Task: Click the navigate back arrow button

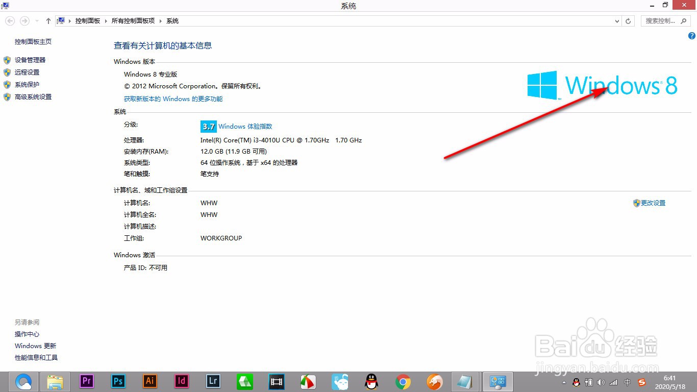Action: 10,21
